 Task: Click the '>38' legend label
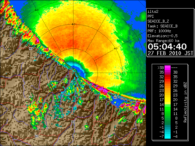tap(161, 68)
